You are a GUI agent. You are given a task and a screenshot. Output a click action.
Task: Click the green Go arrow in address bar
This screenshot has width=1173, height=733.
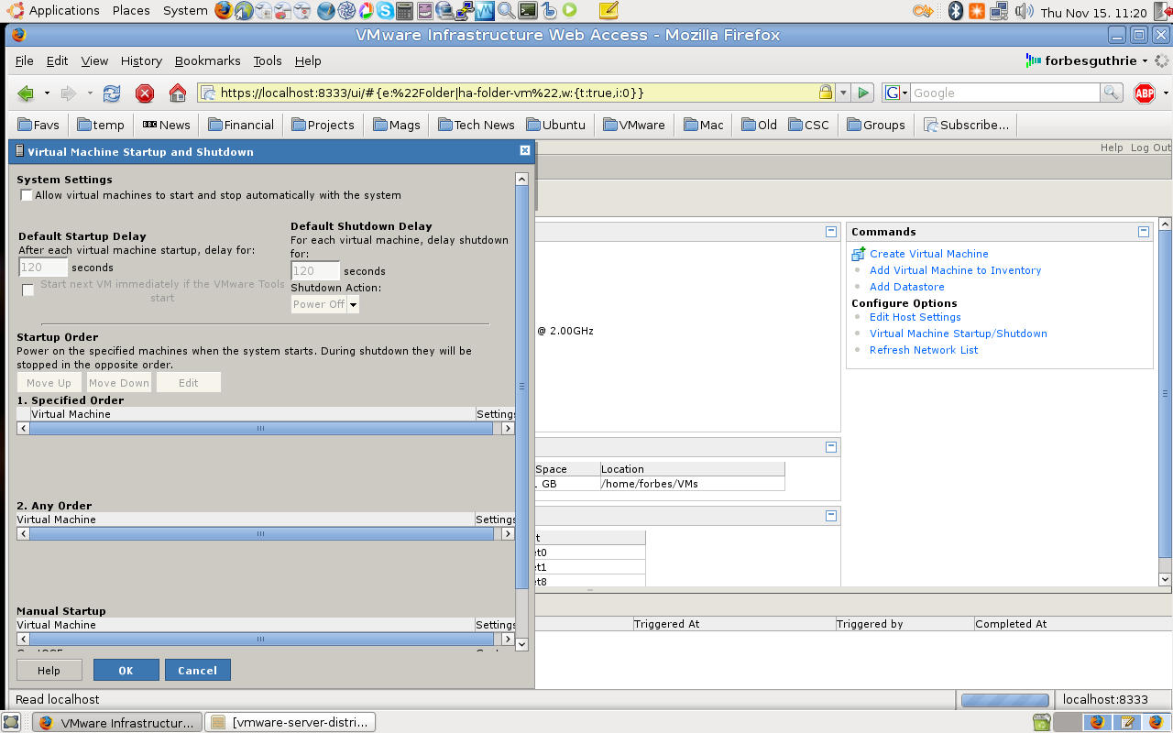[863, 93]
